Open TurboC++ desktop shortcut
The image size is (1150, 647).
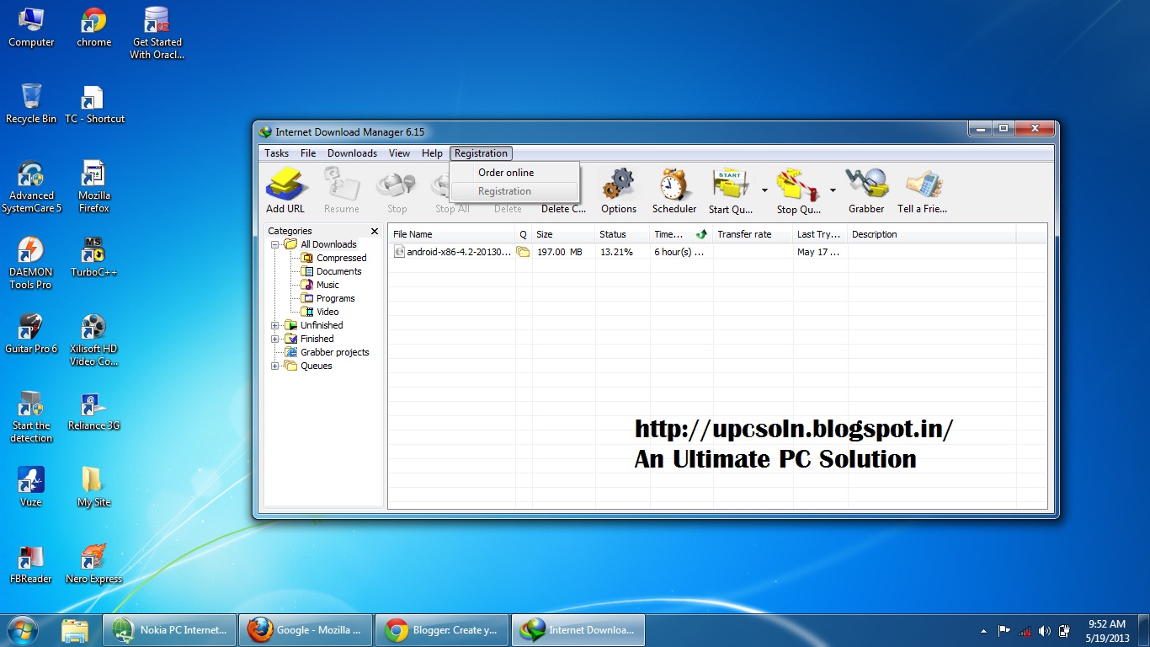(x=93, y=257)
